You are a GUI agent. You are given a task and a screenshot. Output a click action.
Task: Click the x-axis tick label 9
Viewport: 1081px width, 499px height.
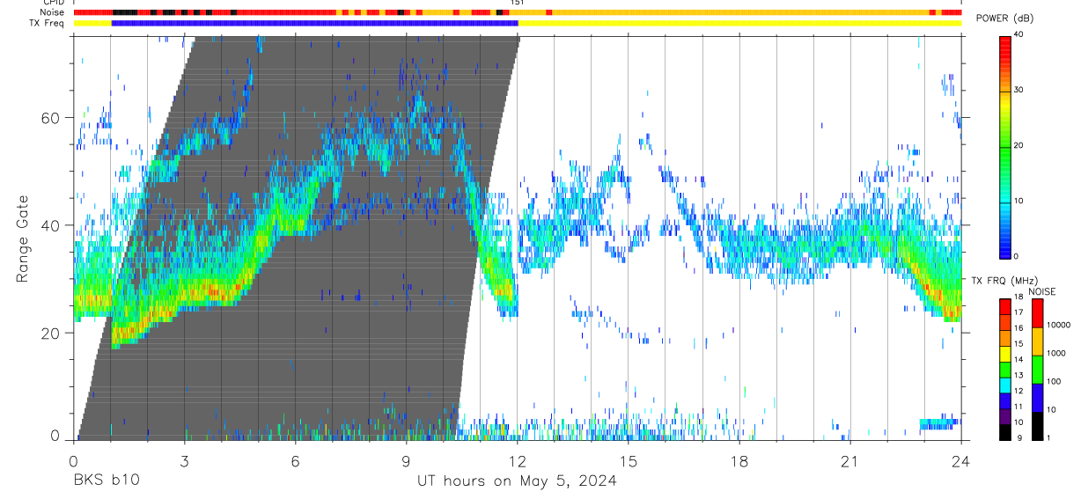[407, 462]
